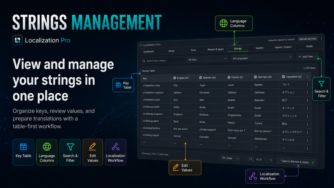Click the French value 'Jouer'
Screen dimensions: 334x188
click(231, 85)
